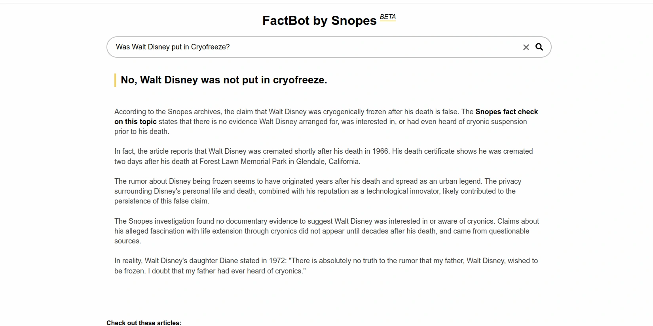Click the BETA label beside the title

388,17
